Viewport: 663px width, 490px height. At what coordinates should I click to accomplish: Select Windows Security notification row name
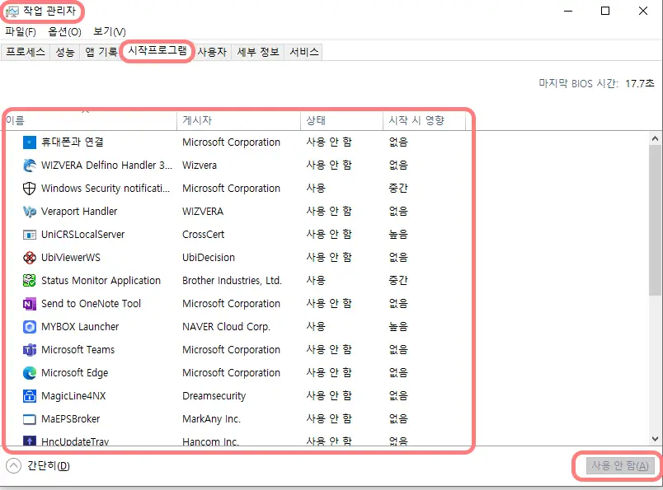[106, 189]
